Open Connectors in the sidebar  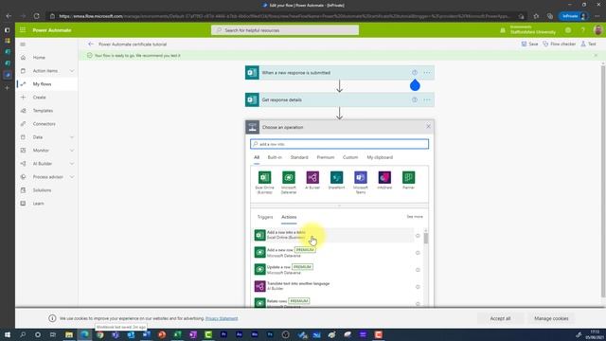(45, 124)
